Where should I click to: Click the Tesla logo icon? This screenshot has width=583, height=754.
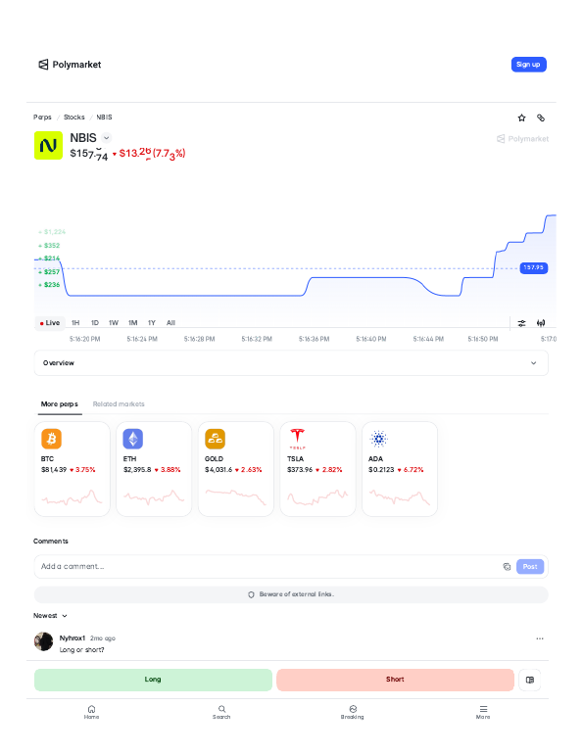297,439
